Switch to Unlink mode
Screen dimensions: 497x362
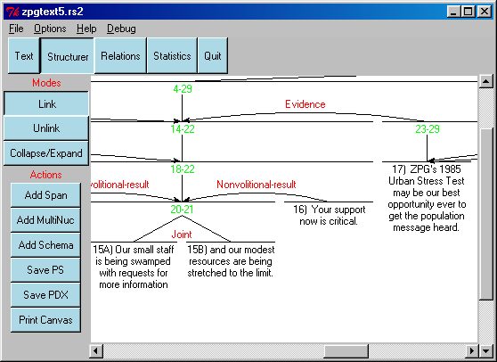(x=46, y=128)
